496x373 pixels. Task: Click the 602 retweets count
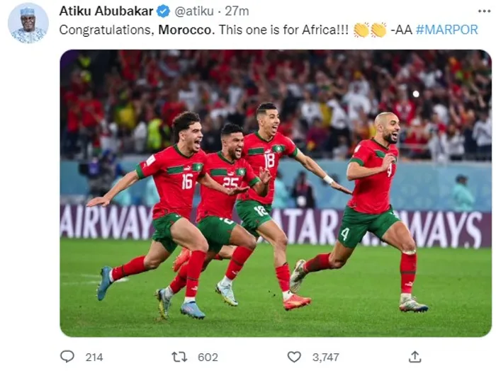[x=208, y=357]
